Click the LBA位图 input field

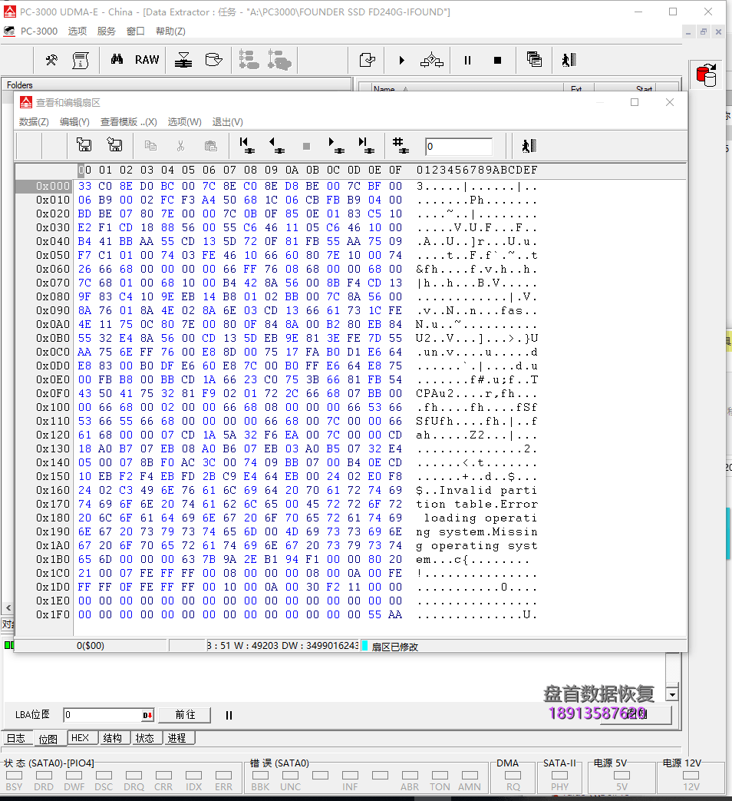pos(102,715)
